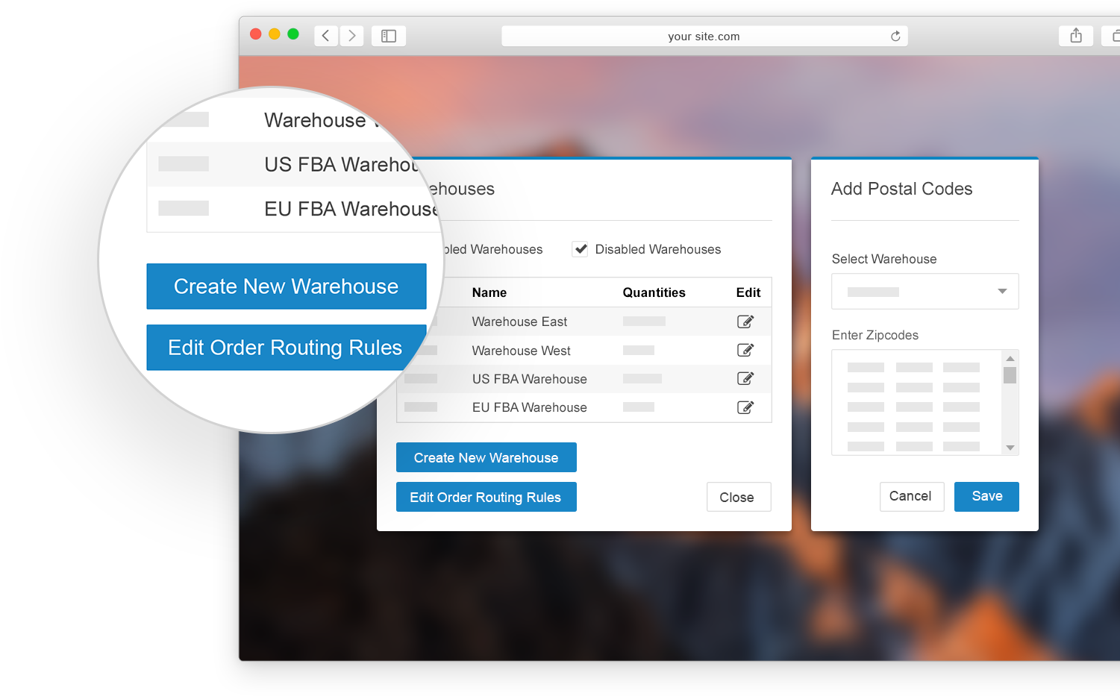Edit the US FBA Warehouse row
The height and width of the screenshot is (696, 1120).
745,378
